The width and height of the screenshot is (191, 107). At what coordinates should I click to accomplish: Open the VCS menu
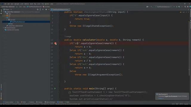43,4
